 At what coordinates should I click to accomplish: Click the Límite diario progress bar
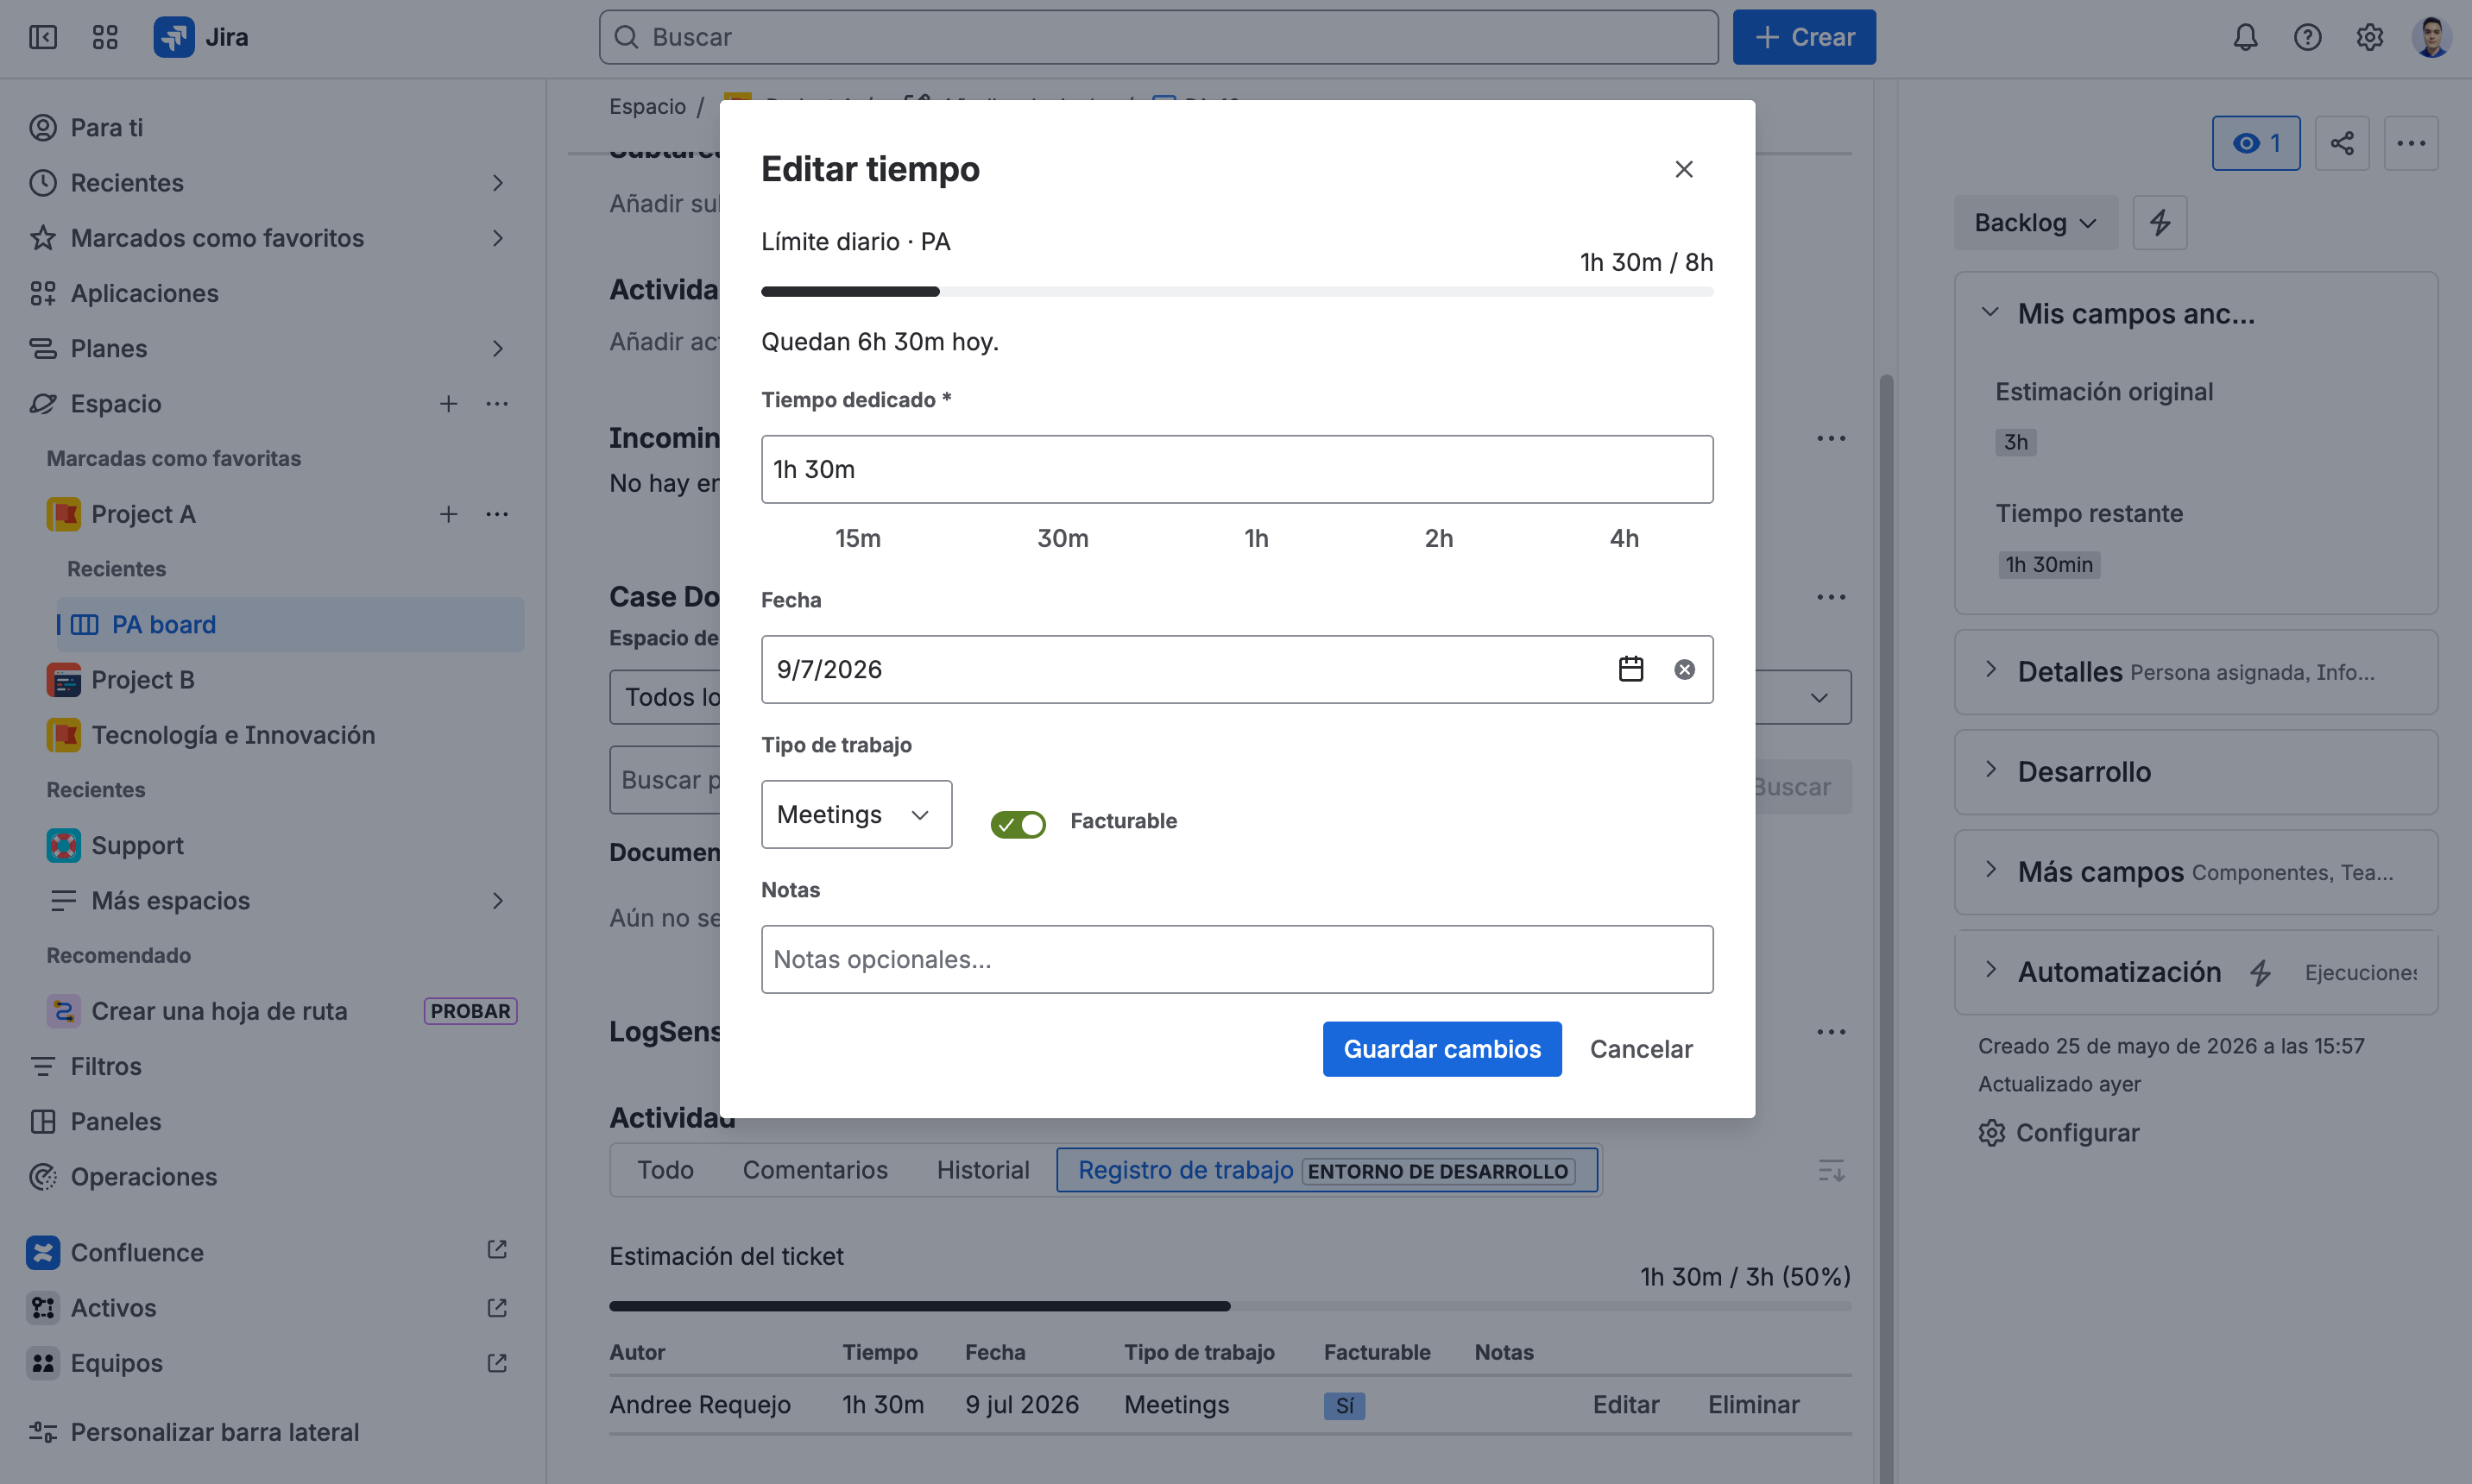pyautogui.click(x=1237, y=292)
